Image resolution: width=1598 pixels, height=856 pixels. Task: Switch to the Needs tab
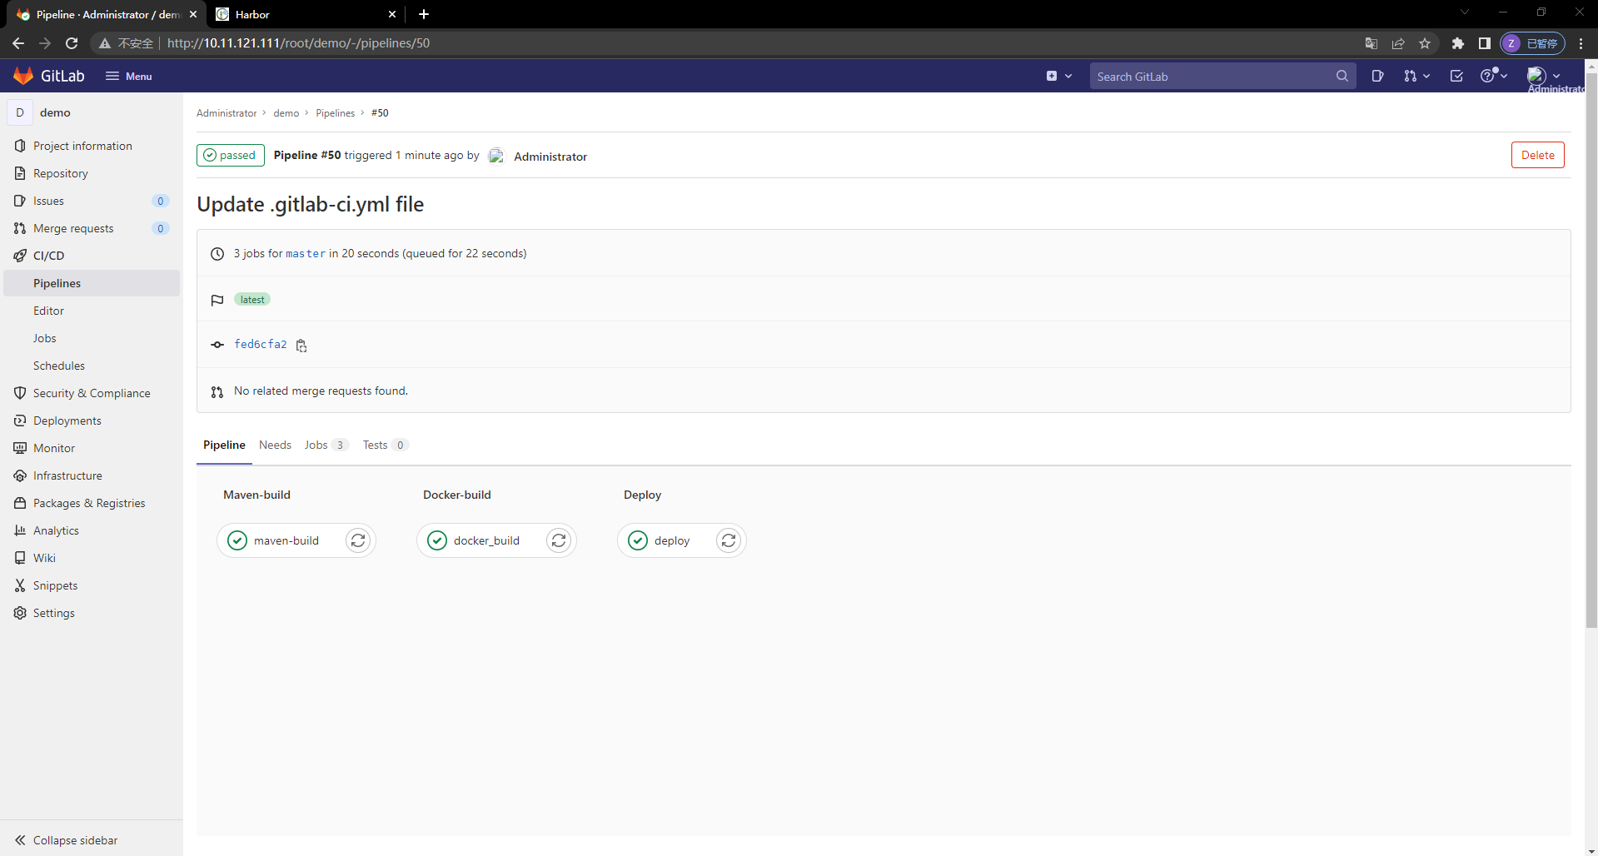(275, 445)
